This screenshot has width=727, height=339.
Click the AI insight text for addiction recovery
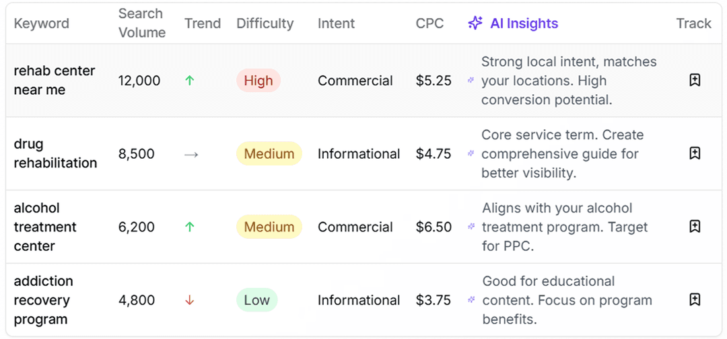pyautogui.click(x=567, y=300)
